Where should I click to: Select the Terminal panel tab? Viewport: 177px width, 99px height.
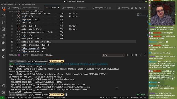(49, 55)
